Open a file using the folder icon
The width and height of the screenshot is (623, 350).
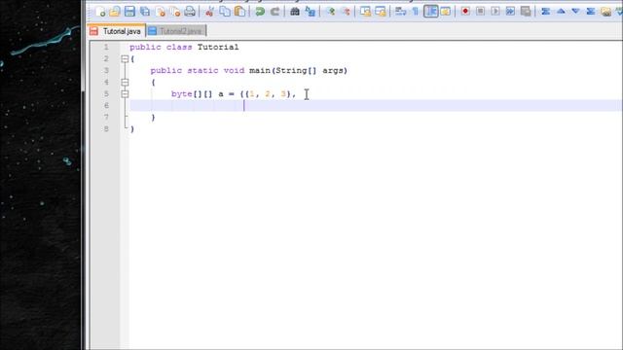(115, 11)
